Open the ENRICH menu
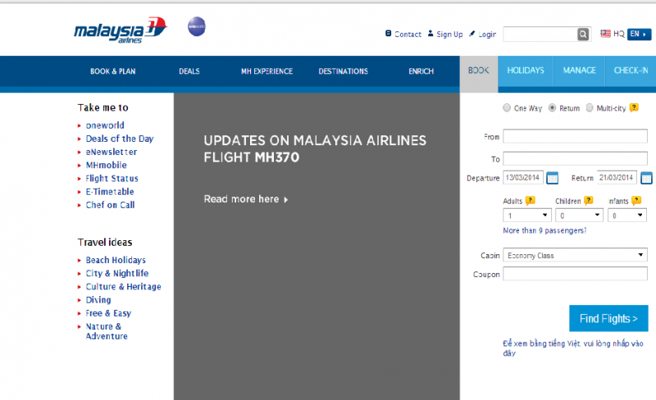Screen dimensions: 656x400 coord(421,71)
